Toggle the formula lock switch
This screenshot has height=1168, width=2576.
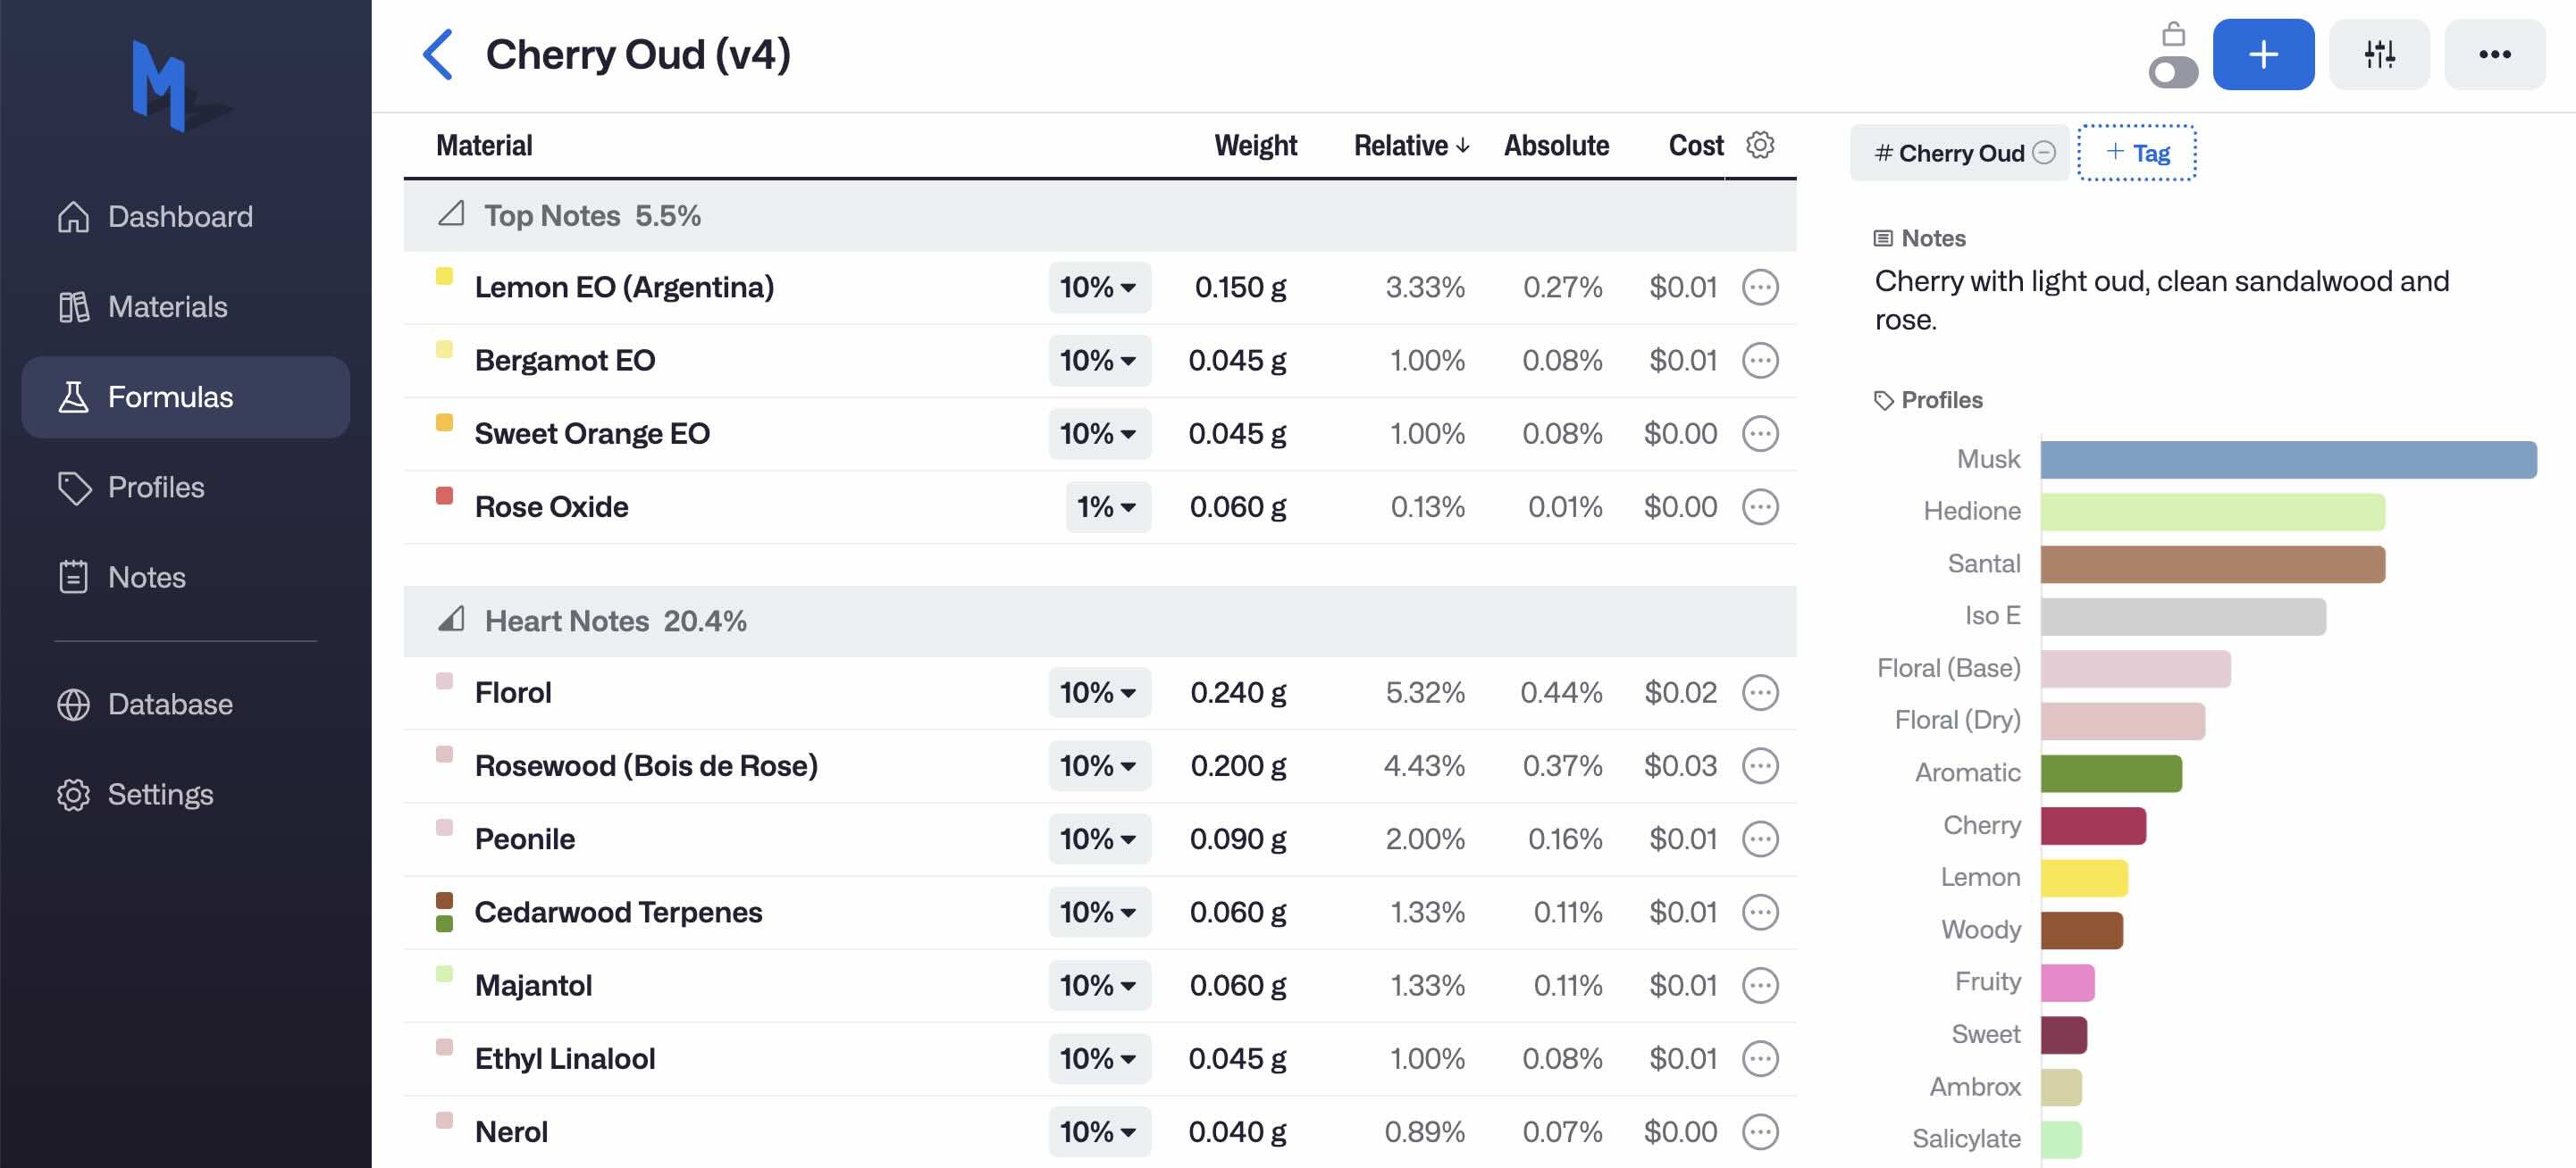pyautogui.click(x=2173, y=73)
